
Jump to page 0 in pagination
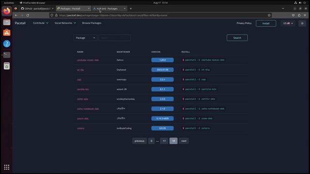[151, 141]
